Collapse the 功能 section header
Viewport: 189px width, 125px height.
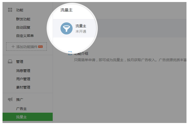pyautogui.click(x=20, y=10)
